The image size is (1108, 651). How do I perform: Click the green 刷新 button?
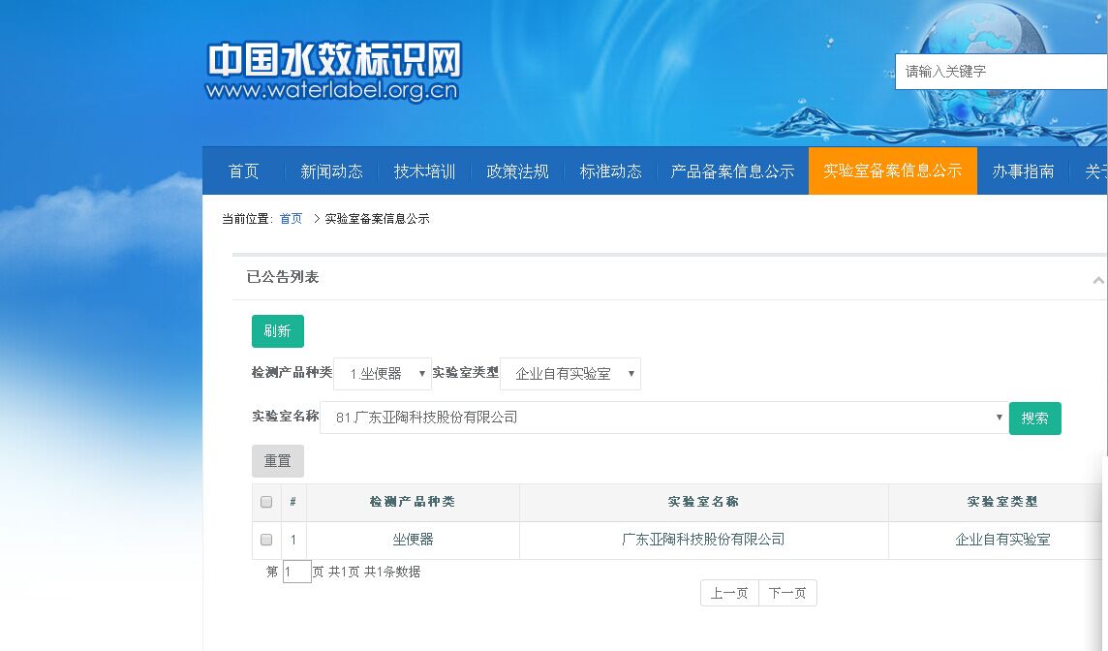[x=278, y=330]
